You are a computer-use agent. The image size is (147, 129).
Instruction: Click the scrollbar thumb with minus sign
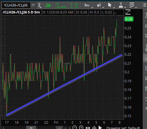(31, 128)
